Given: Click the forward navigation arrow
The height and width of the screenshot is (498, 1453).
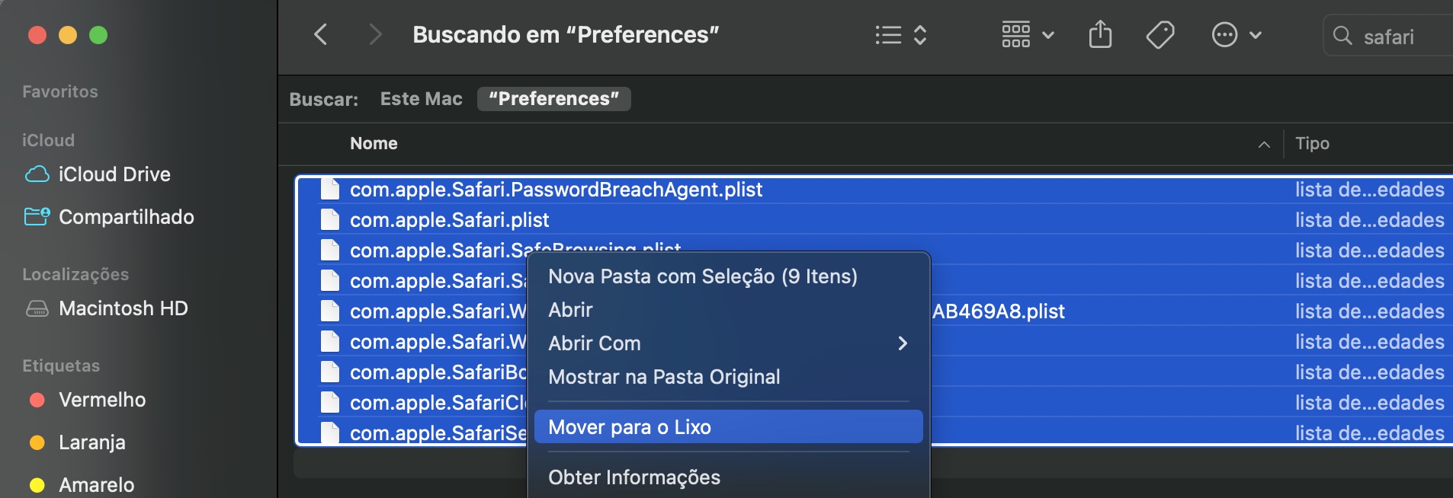Looking at the screenshot, I should [374, 34].
